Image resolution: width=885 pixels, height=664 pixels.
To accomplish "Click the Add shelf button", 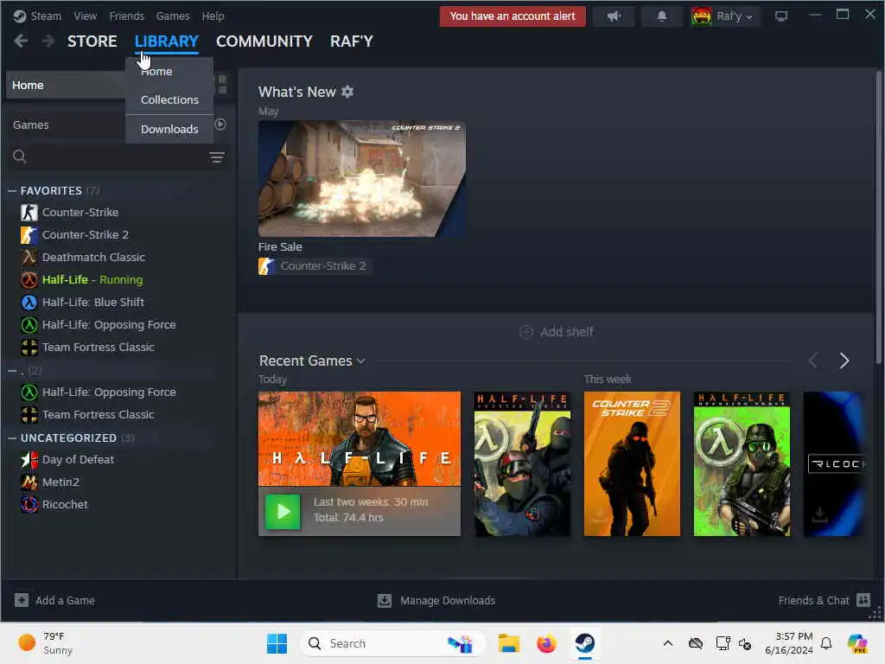I will 557,332.
